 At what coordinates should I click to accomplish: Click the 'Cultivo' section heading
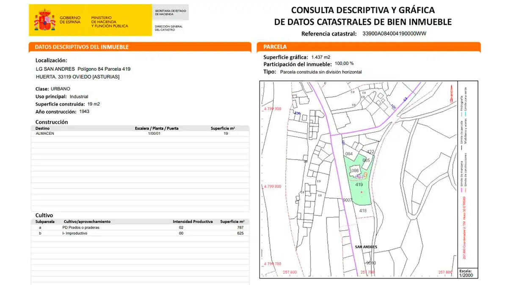pos(44,215)
